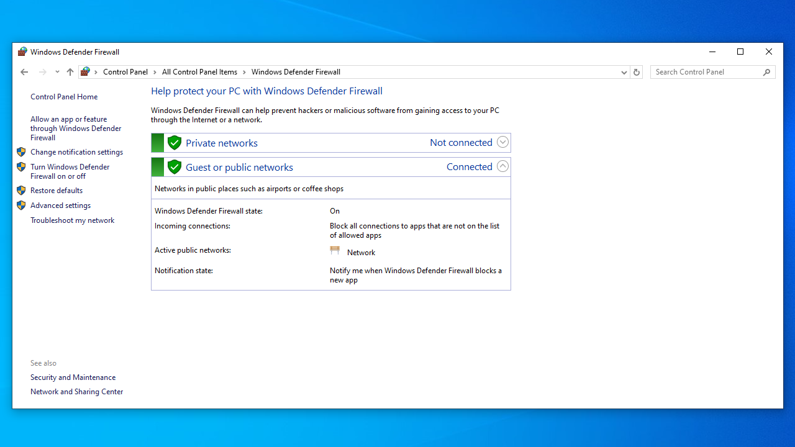The height and width of the screenshot is (447, 795).
Task: Collapse the Guest or public networks section
Action: click(502, 166)
